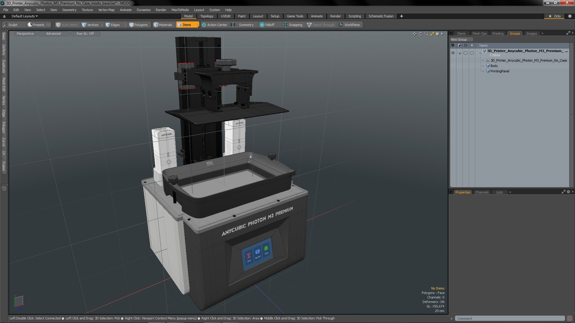Click the New Group button
This screenshot has height=323, width=575.
click(x=461, y=39)
